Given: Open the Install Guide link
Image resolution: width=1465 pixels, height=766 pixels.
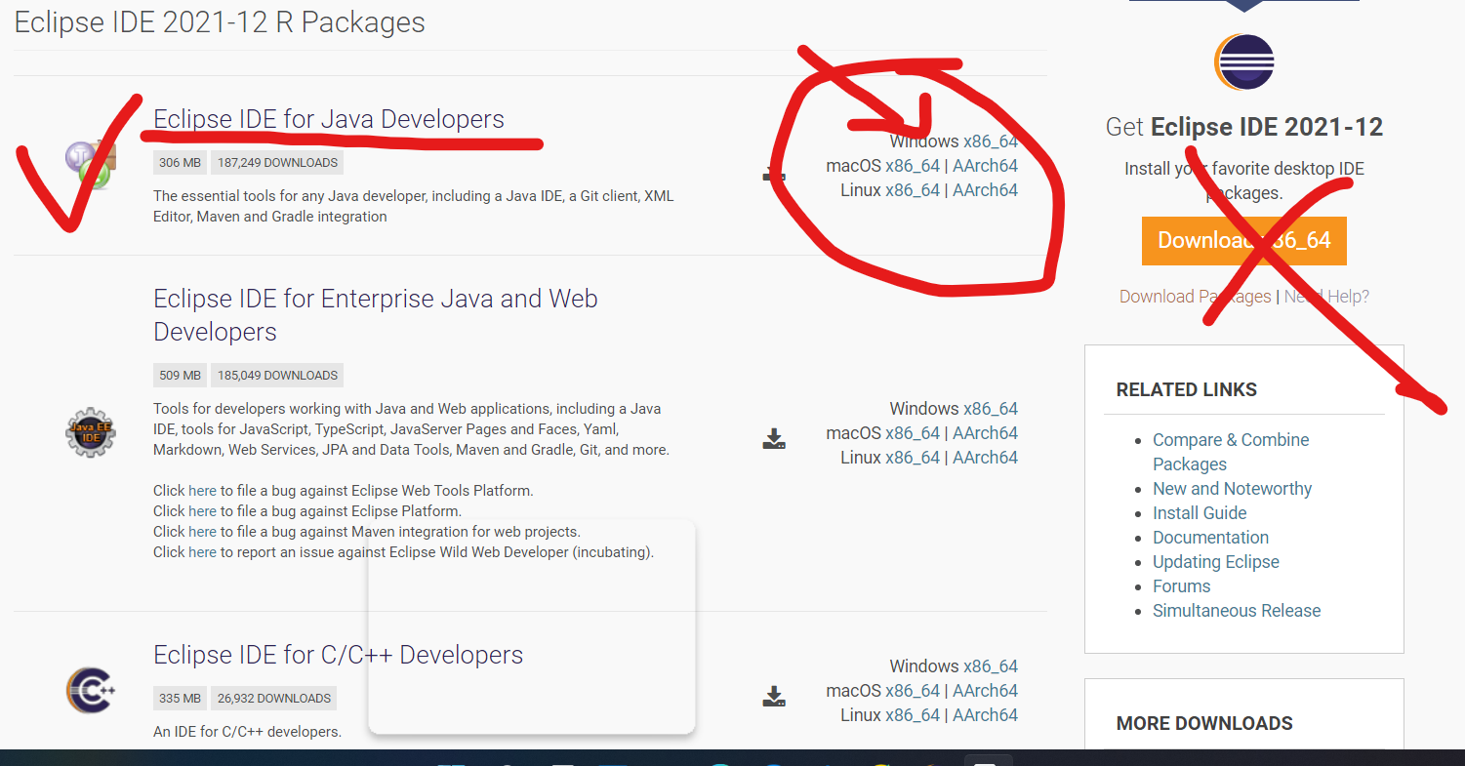Looking at the screenshot, I should tap(1200, 513).
